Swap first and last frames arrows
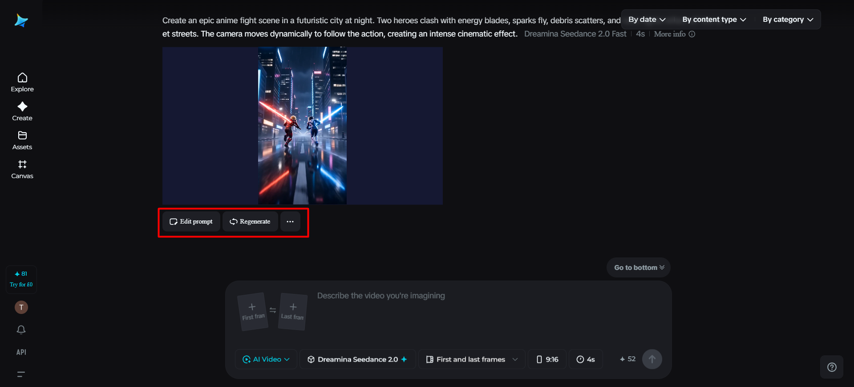 [273, 310]
